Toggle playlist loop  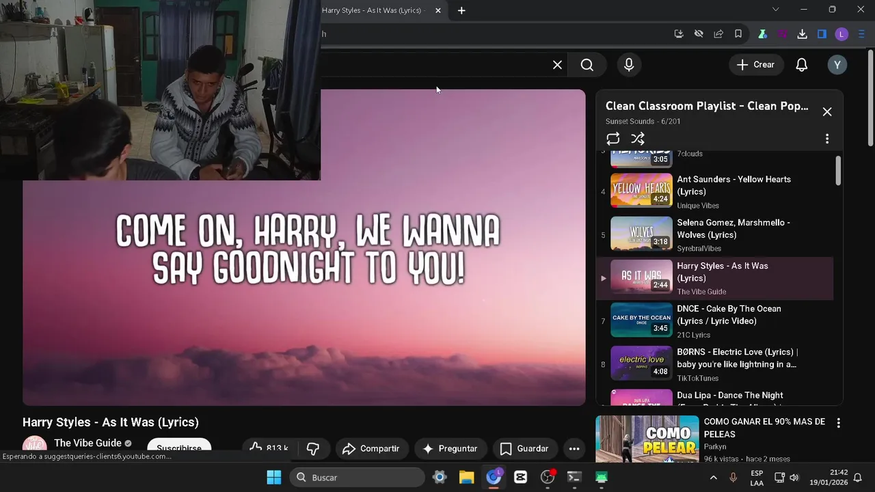pos(612,139)
